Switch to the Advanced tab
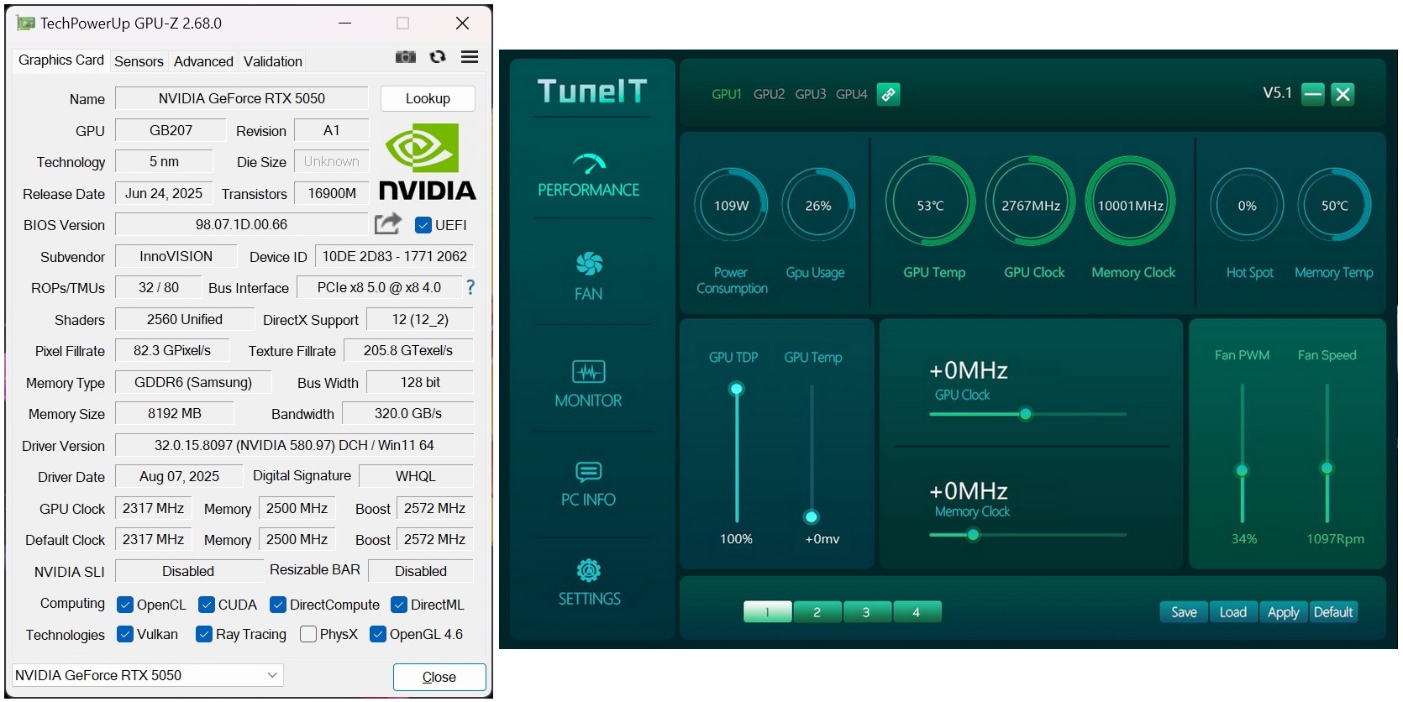Screen dimensions: 1403x702 pos(203,61)
